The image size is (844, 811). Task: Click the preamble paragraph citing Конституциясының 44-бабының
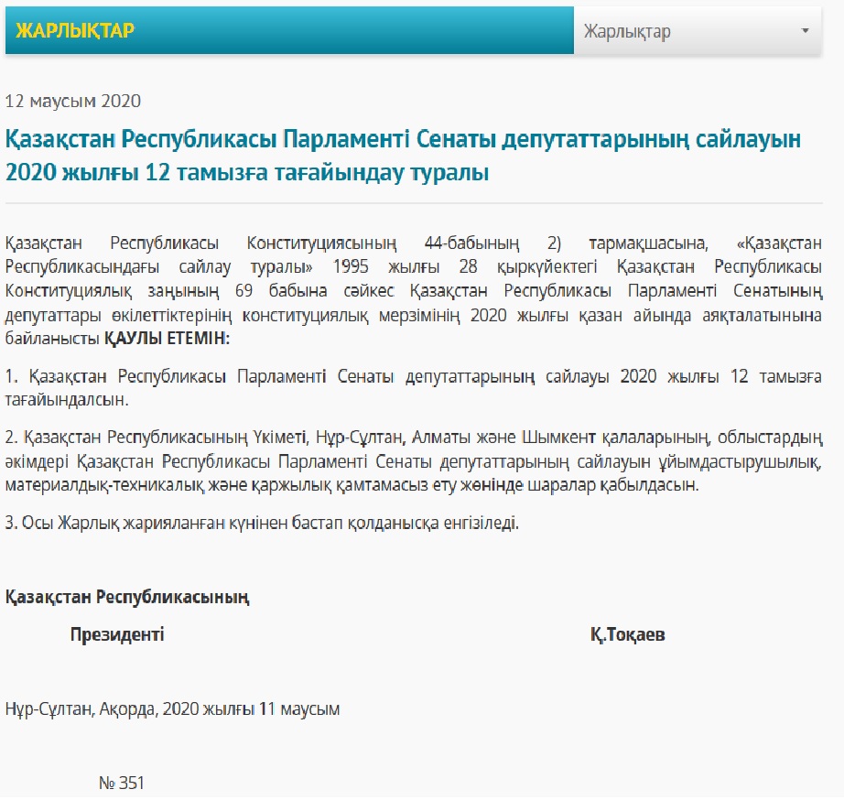point(414,290)
